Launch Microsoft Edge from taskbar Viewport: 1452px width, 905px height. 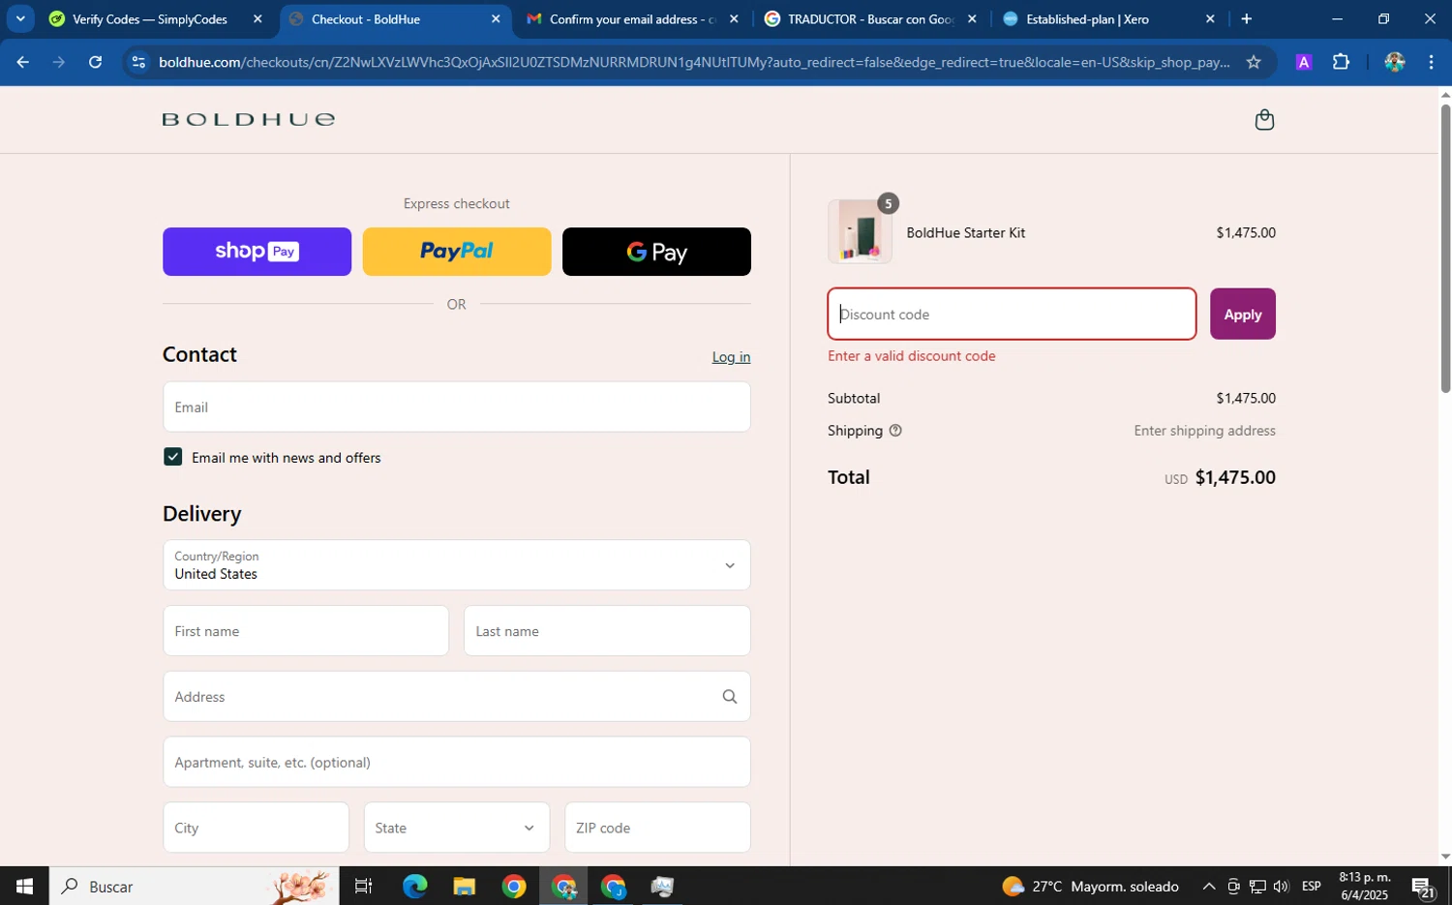[x=414, y=886]
